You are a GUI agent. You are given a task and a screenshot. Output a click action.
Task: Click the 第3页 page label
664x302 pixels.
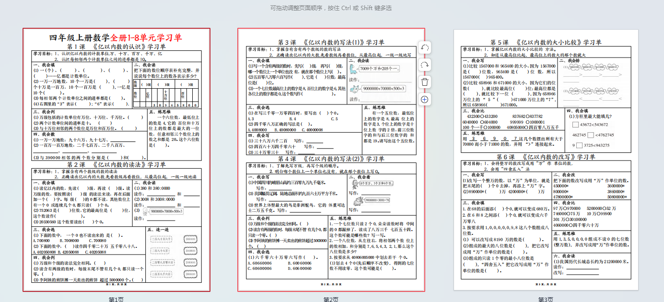tap(546, 299)
